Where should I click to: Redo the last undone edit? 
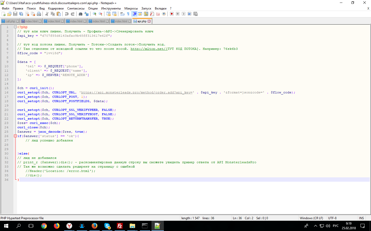tap(73, 14)
